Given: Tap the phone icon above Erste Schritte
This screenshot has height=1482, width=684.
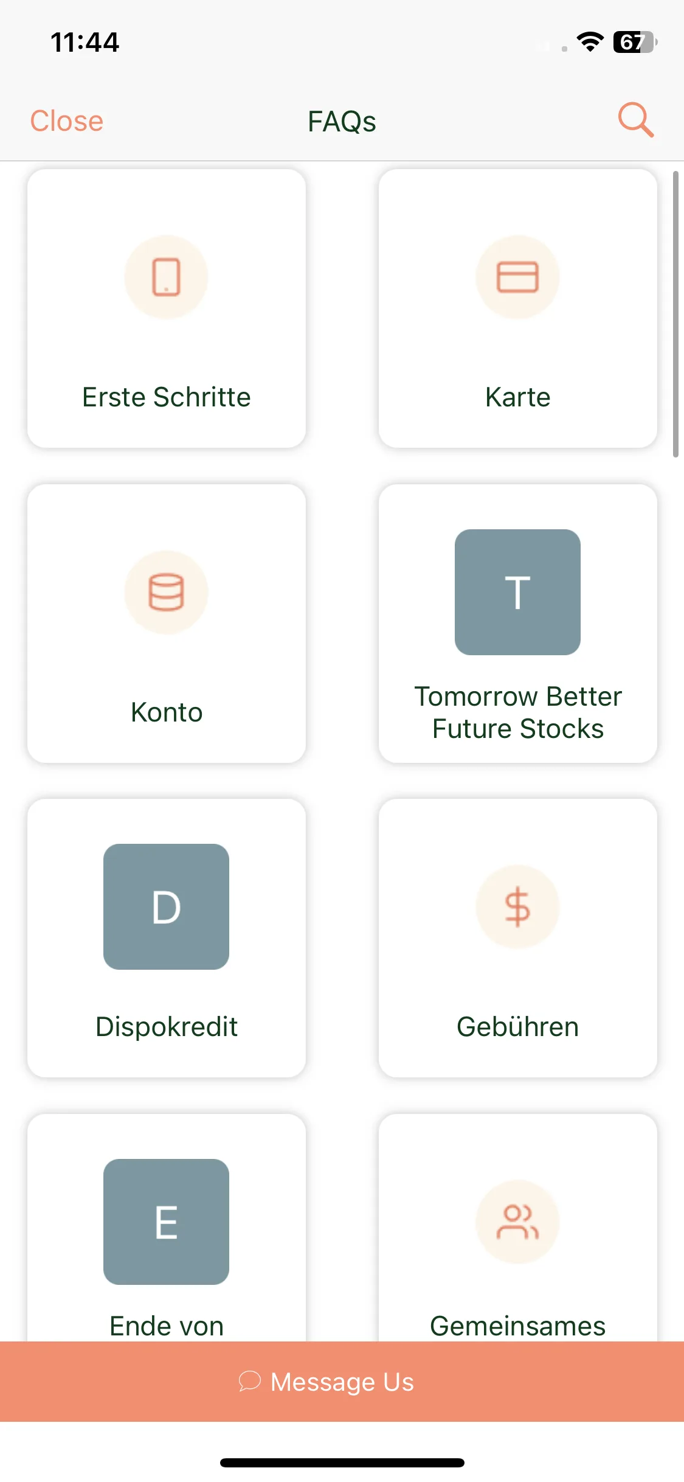Looking at the screenshot, I should click(x=166, y=277).
